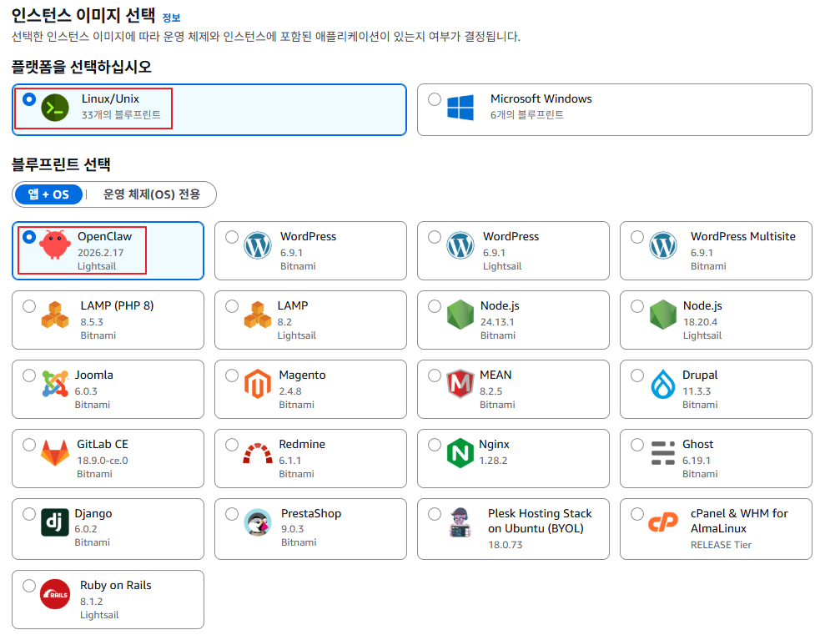Click the Drupal version 11.3.3 text
This screenshot has width=825, height=635.
[697, 391]
